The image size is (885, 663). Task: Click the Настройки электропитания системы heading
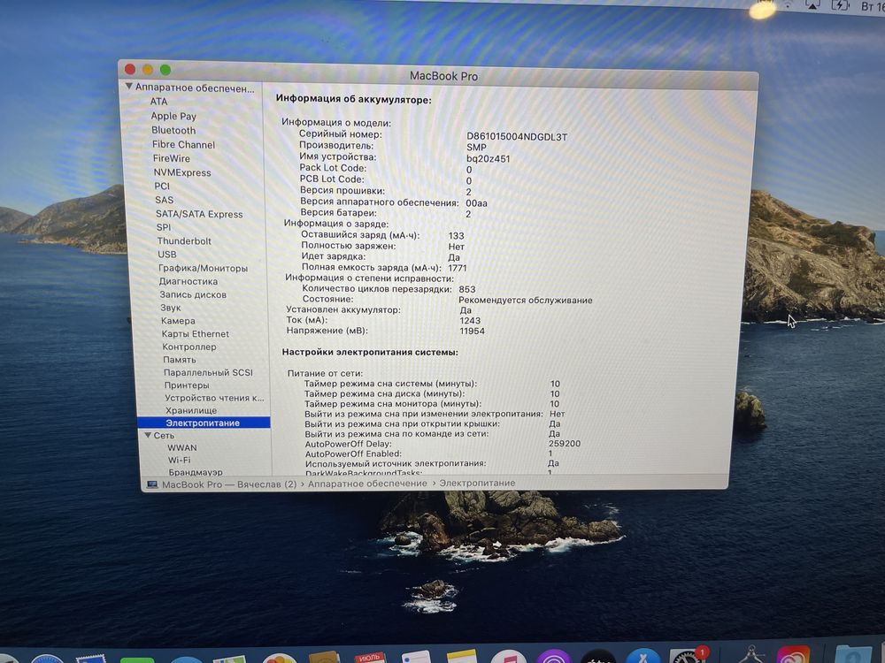tap(370, 353)
